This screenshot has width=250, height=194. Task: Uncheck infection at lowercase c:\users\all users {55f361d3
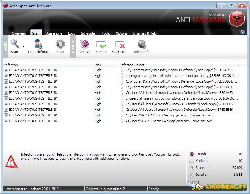[6, 98]
